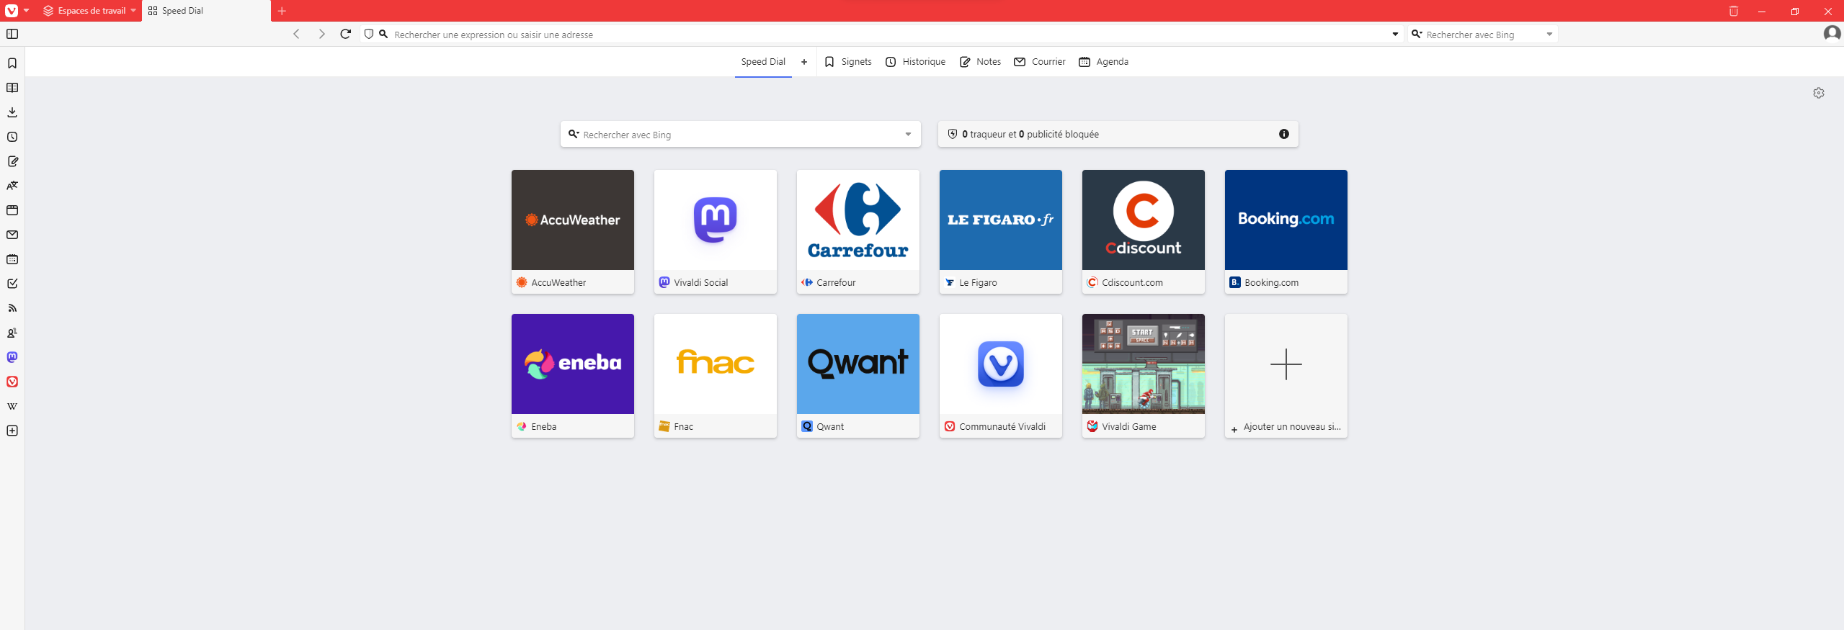Open Le Figaro speed dial
1844x630 pixels.
point(1001,232)
